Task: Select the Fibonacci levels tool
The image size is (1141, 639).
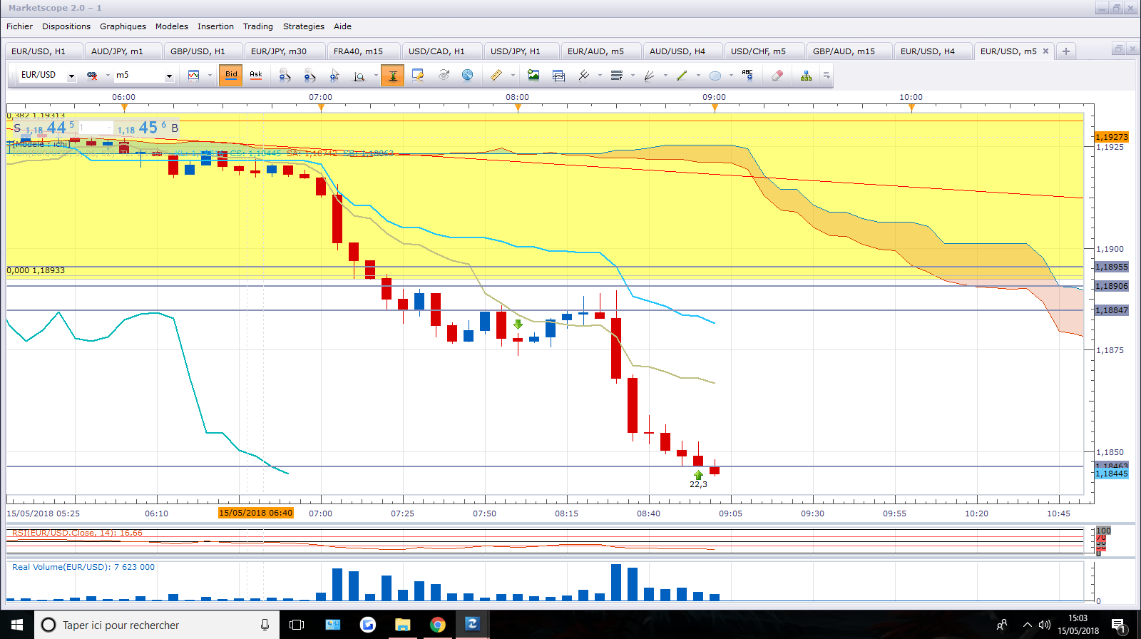Action: [x=617, y=75]
